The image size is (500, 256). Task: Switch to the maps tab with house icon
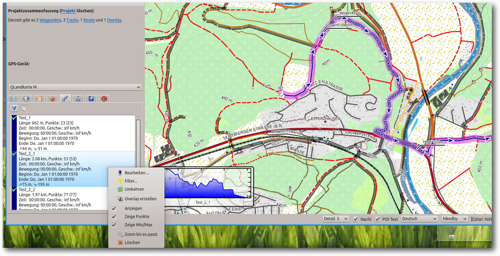(40, 99)
